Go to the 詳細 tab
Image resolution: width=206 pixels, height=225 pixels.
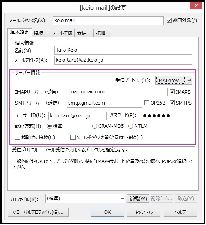(102, 33)
